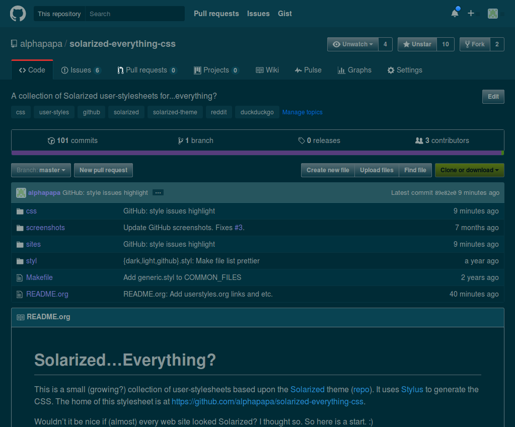Click the GitHub Octocat logo
515x427 pixels.
pos(18,14)
